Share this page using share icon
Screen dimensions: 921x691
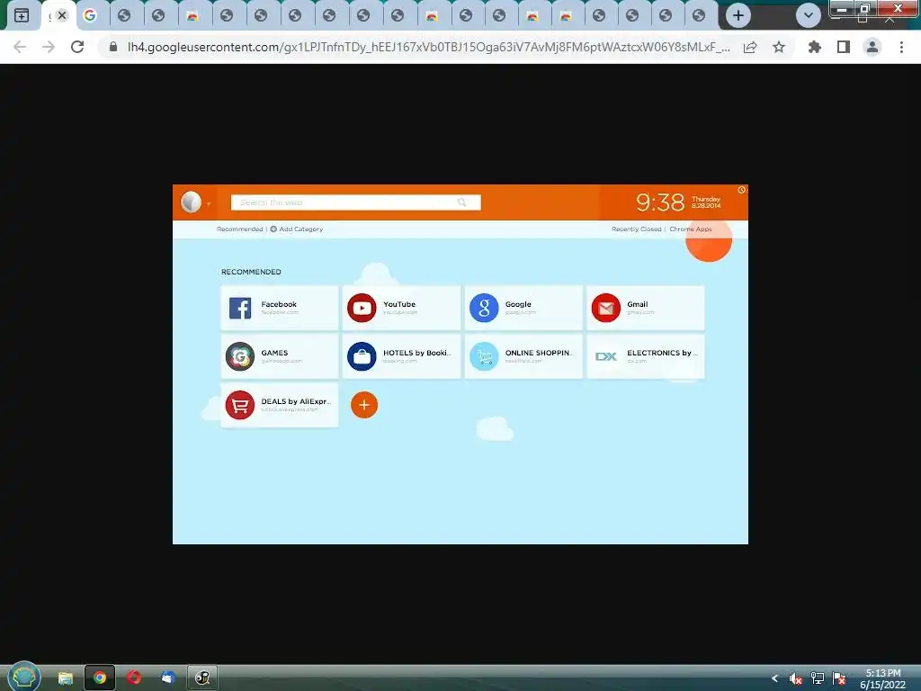[750, 47]
